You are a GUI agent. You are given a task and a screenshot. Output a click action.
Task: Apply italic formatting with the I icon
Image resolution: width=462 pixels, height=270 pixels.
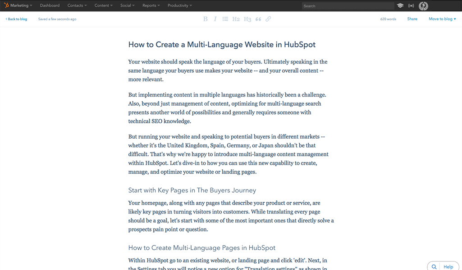click(x=215, y=19)
